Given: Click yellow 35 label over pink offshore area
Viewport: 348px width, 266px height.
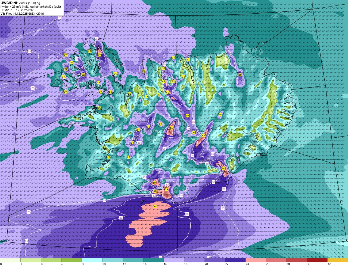Looking at the screenshot, I should pyautogui.click(x=155, y=206).
